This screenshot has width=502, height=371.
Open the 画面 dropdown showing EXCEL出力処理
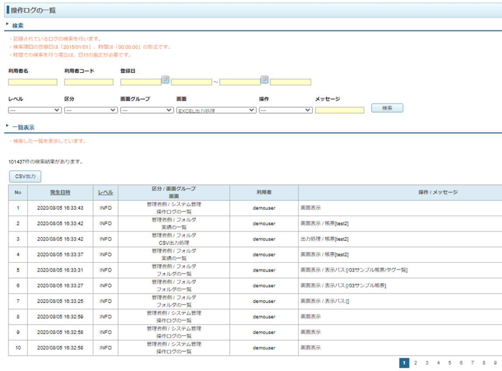(216, 110)
